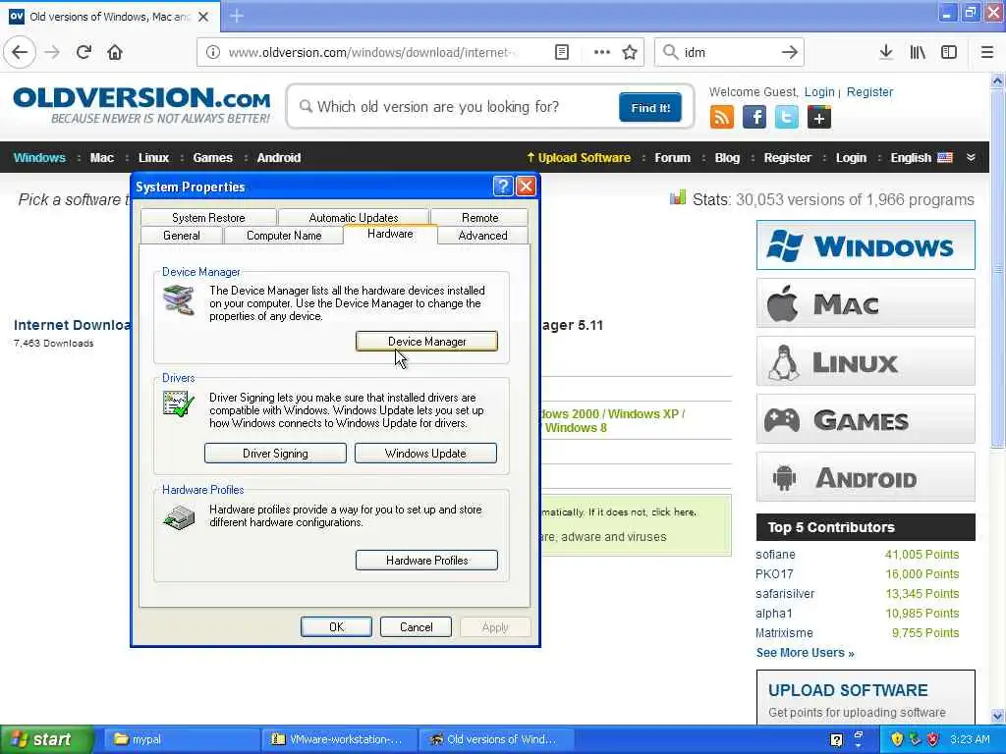Click the browser search box containing idm

click(x=728, y=52)
